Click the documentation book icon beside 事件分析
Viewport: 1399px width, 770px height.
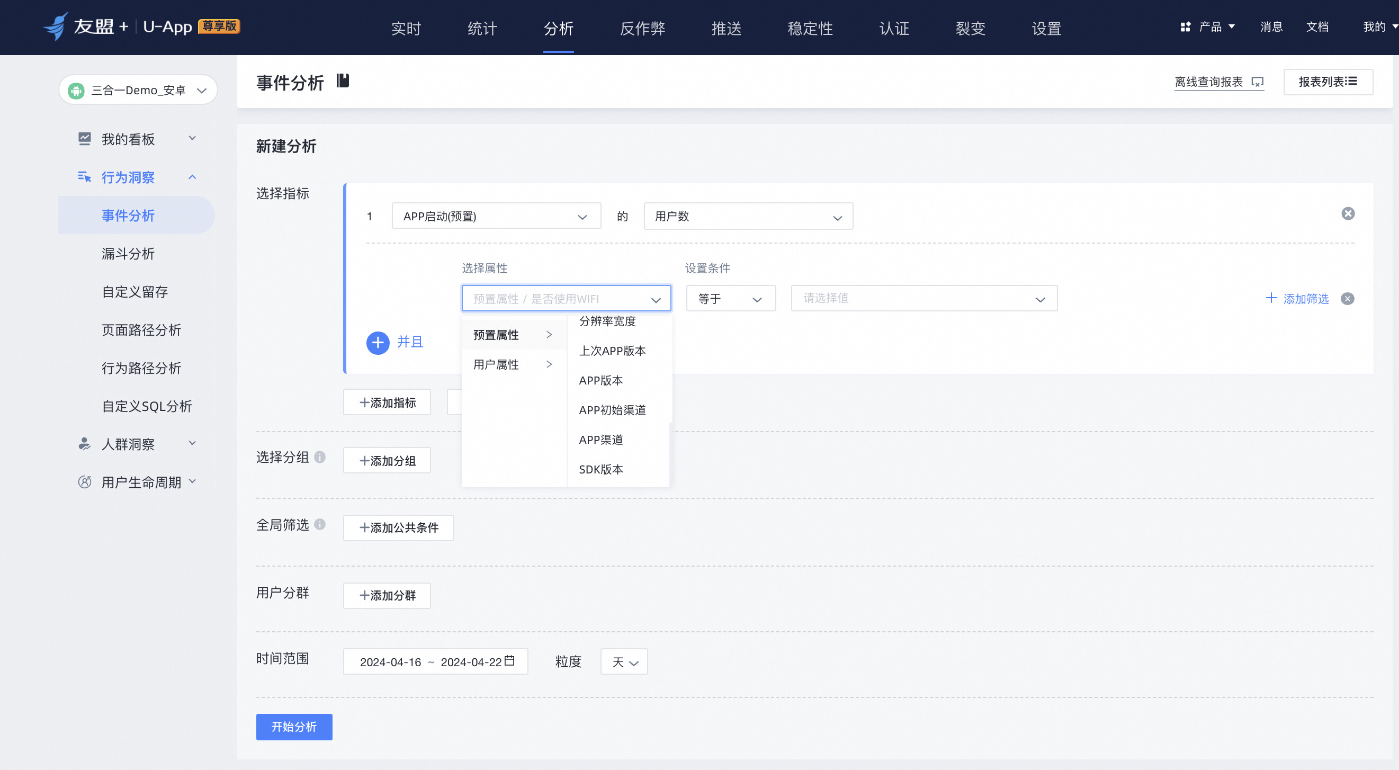(x=343, y=82)
